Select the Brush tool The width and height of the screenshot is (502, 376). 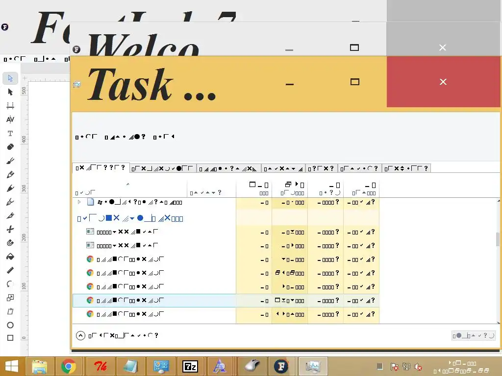coord(10,161)
